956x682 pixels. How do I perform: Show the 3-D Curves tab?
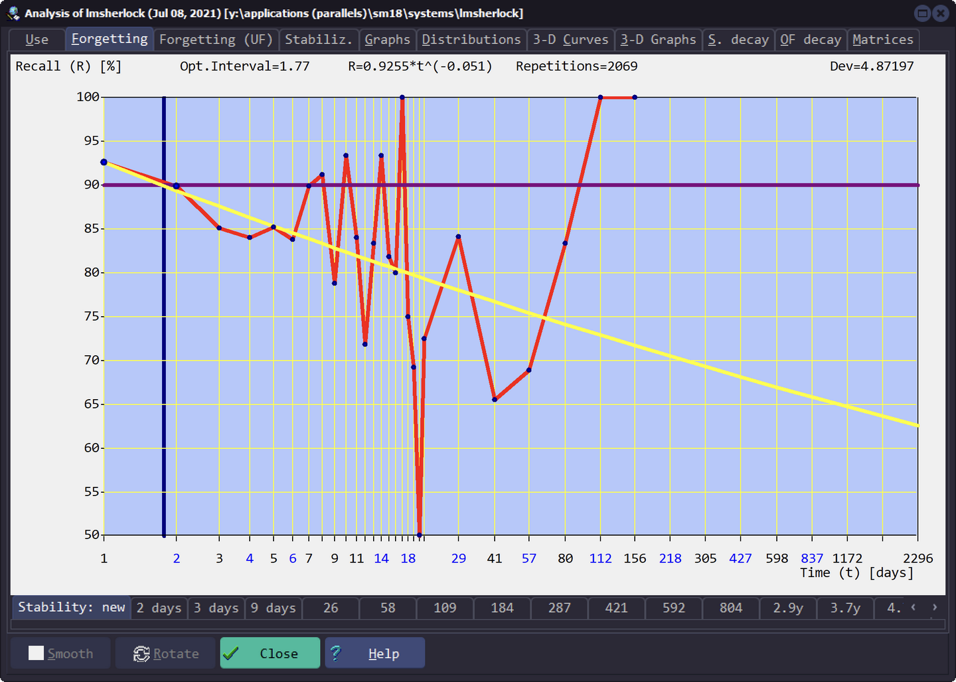click(x=571, y=40)
